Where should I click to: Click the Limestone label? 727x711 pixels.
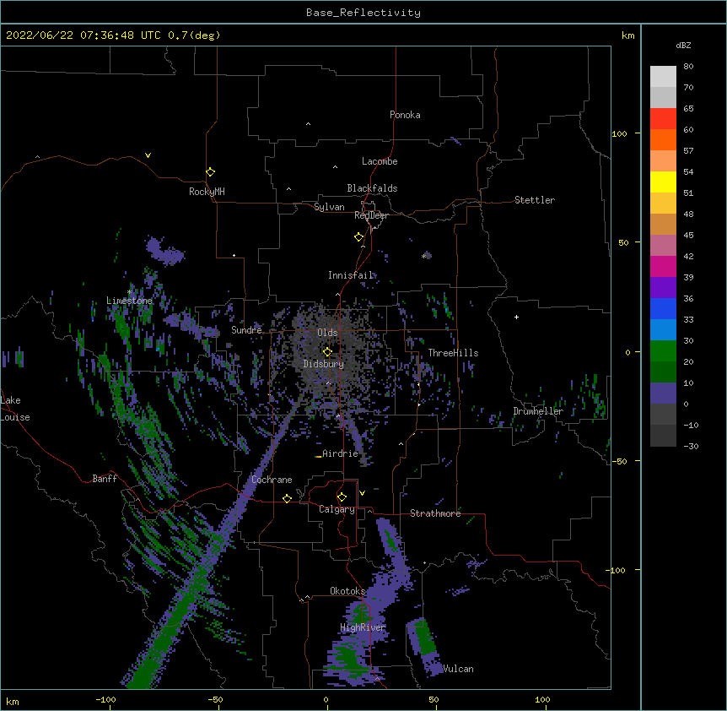click(x=129, y=301)
